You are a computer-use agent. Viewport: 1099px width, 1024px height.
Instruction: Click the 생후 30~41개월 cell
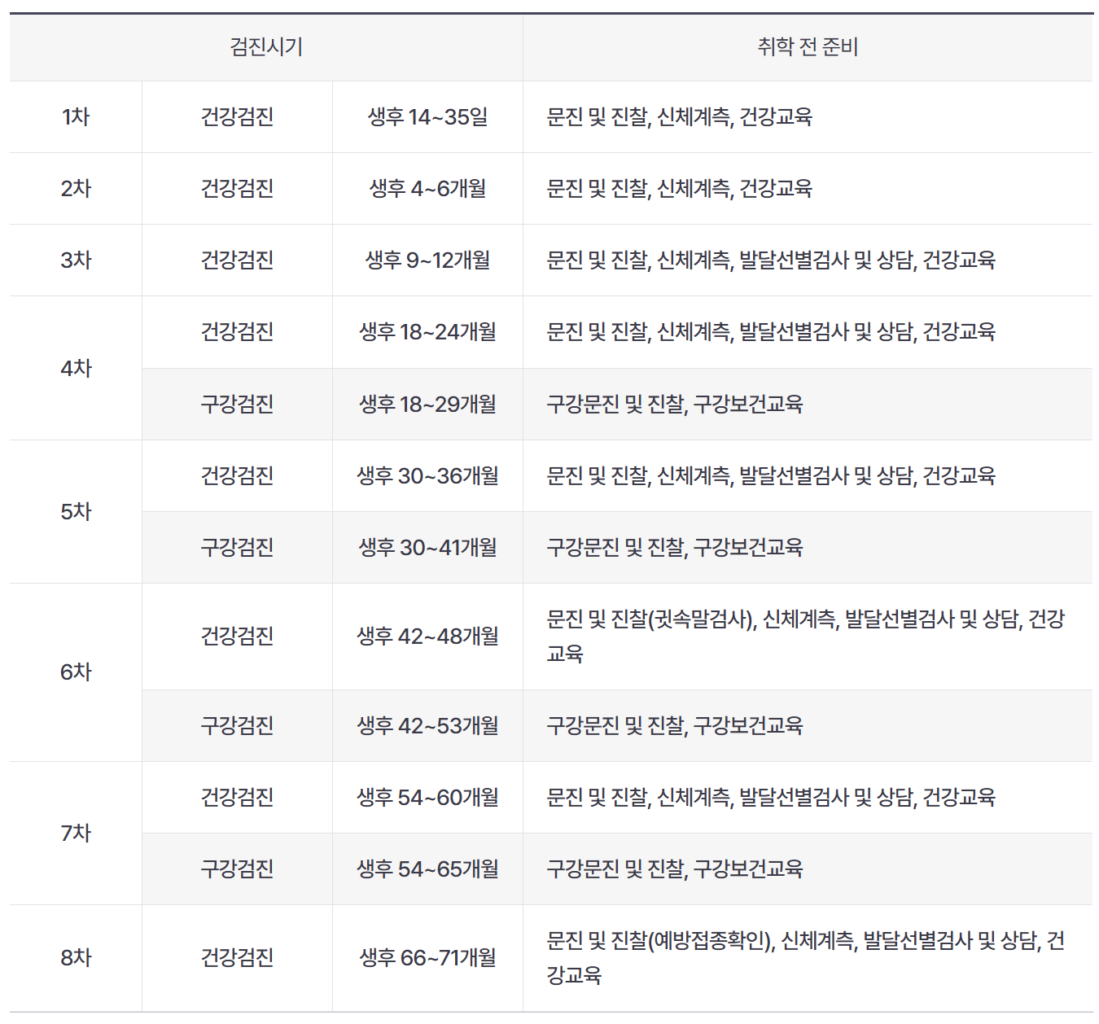coord(427,547)
